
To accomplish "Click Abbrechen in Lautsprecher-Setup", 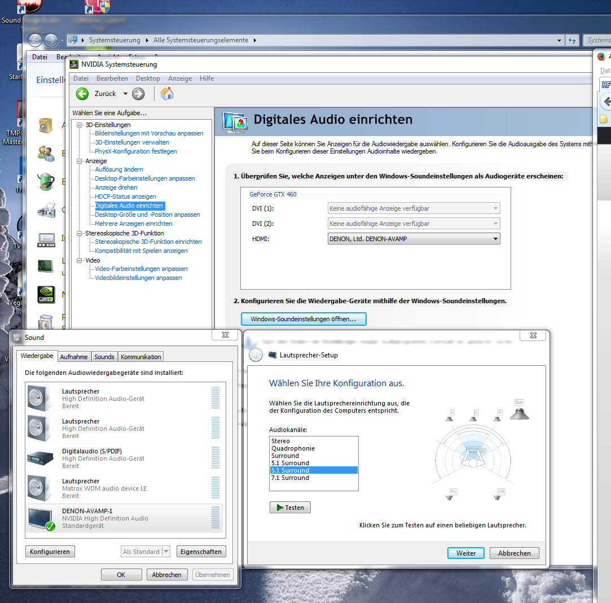I will click(x=515, y=553).
